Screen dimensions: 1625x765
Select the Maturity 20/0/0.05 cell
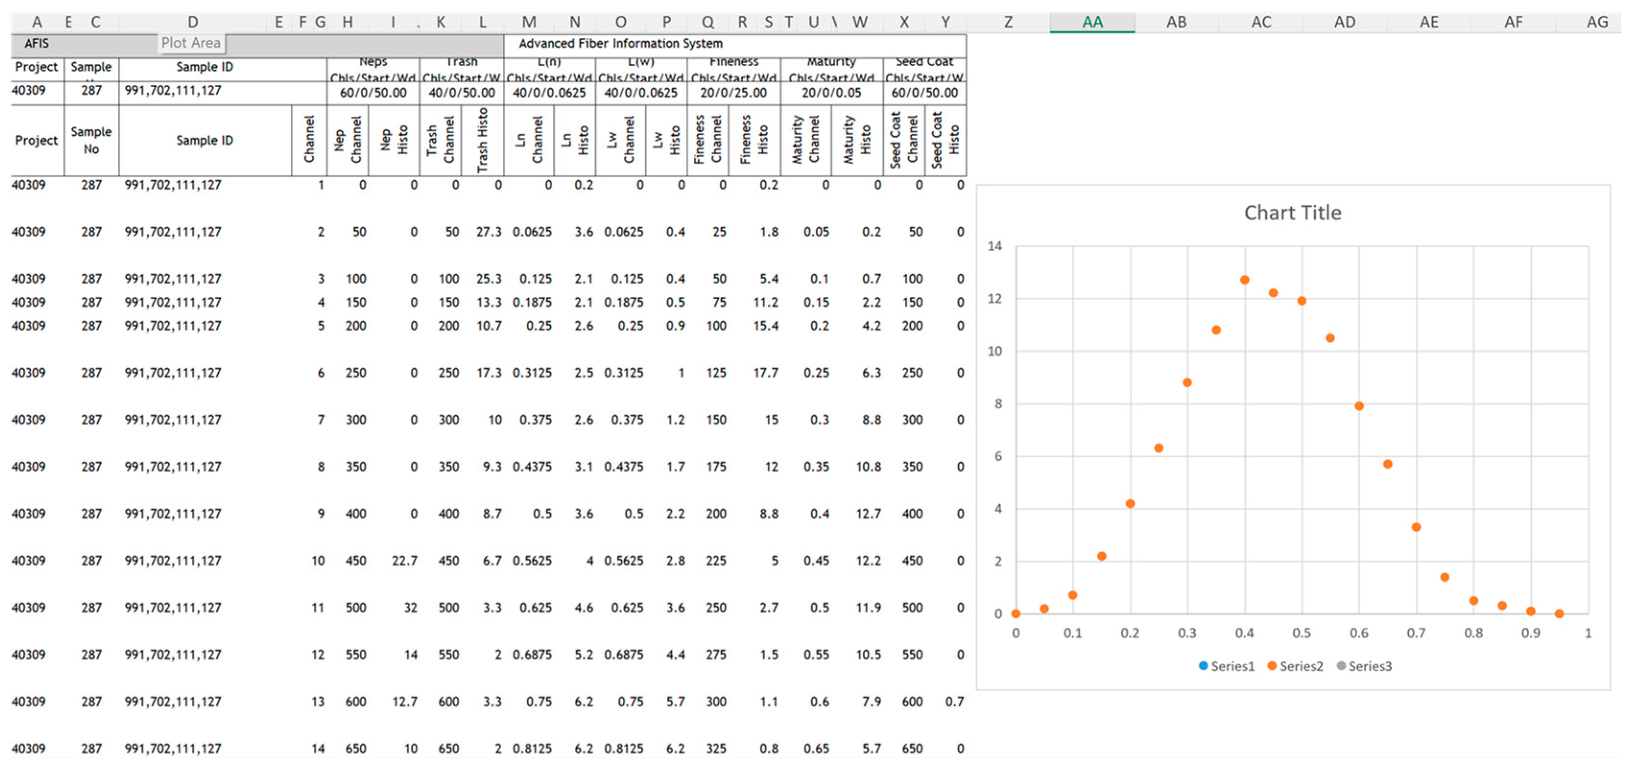pos(831,93)
